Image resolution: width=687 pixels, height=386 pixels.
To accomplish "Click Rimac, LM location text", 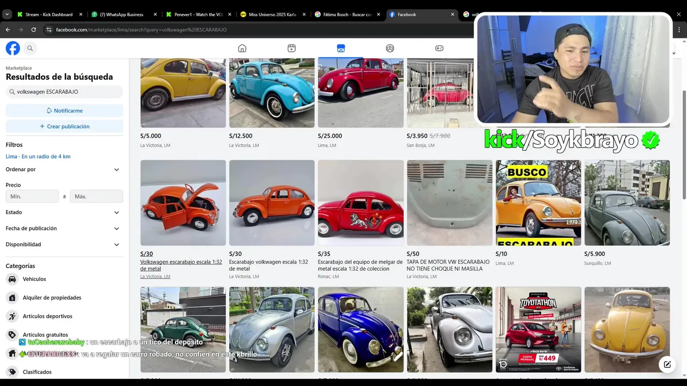I will click(x=328, y=277).
